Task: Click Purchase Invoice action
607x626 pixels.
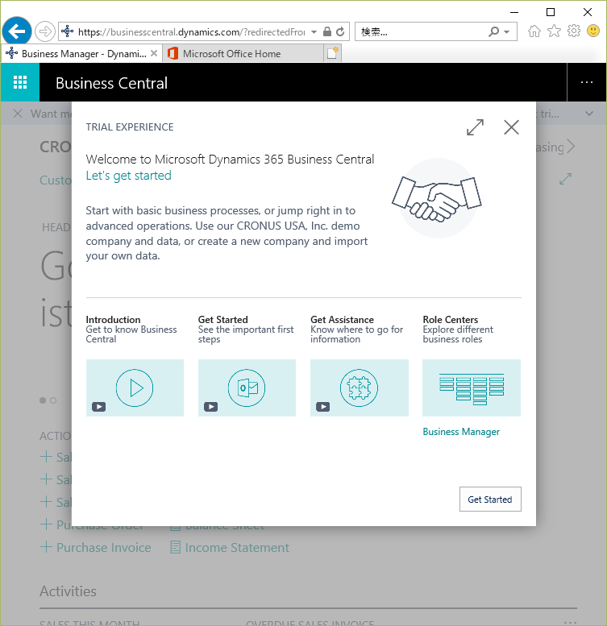Action: pos(104,547)
